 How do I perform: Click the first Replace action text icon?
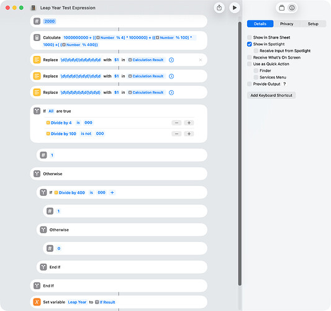(x=37, y=60)
